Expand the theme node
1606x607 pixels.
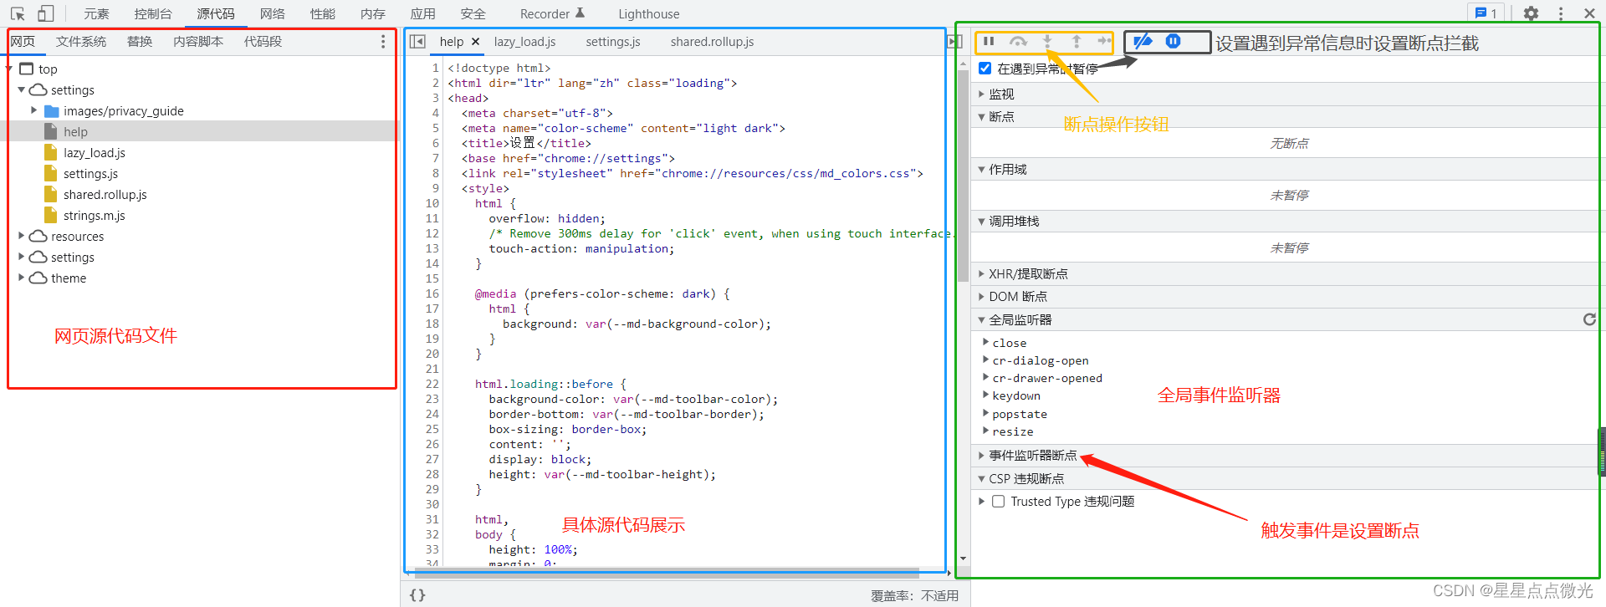pyautogui.click(x=21, y=278)
